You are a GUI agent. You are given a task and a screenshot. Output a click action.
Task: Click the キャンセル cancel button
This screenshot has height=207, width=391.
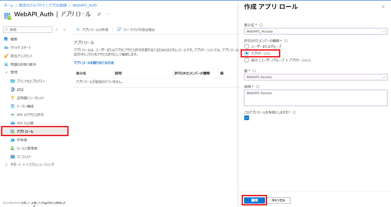279,201
